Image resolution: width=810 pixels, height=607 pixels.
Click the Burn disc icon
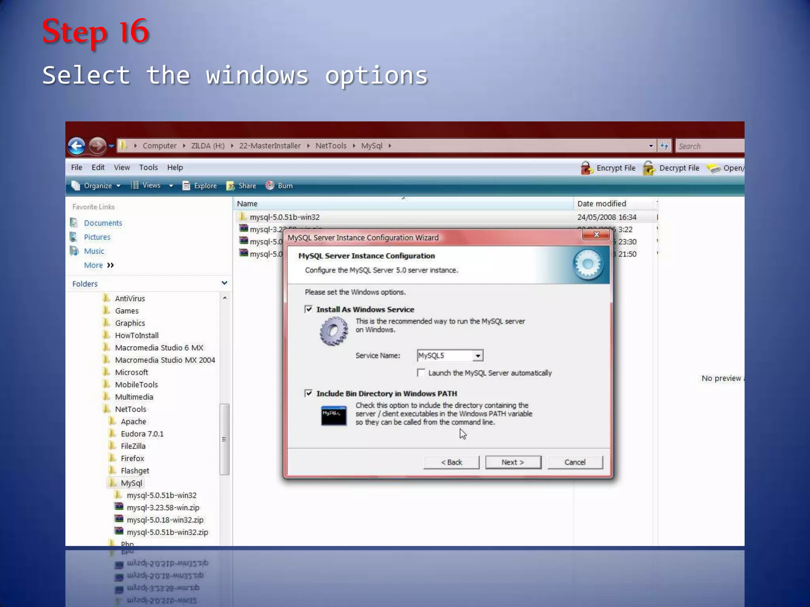[270, 185]
